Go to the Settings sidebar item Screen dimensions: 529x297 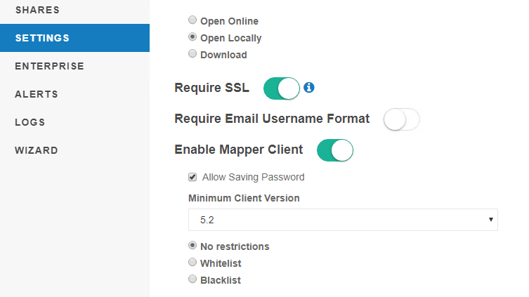[x=42, y=38]
